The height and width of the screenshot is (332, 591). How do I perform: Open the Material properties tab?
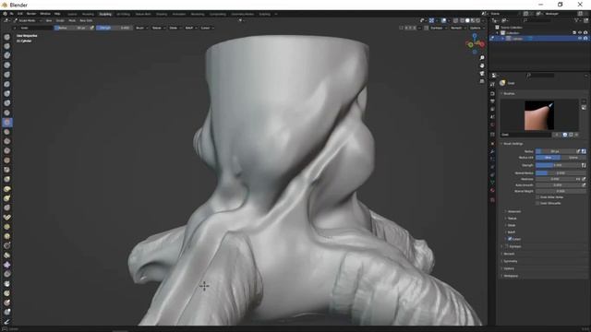(x=492, y=191)
